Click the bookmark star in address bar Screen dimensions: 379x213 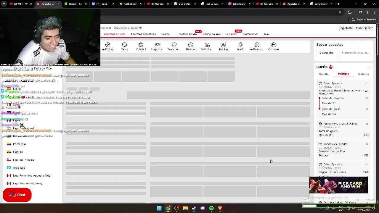pyautogui.click(x=340, y=12)
